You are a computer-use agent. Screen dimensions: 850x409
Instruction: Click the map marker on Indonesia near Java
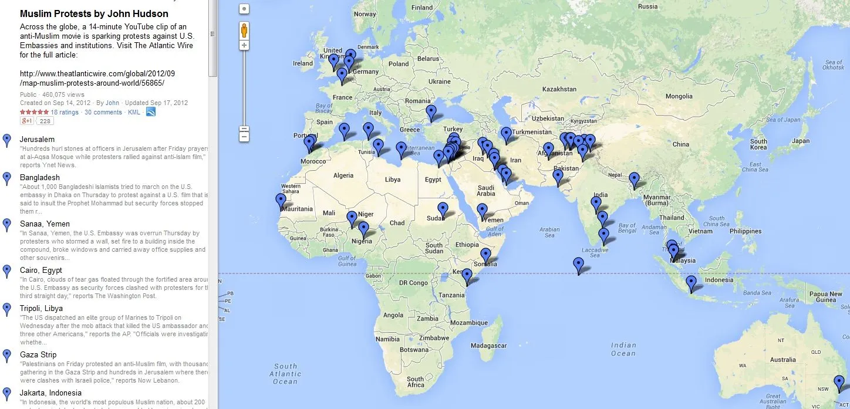[x=692, y=284]
